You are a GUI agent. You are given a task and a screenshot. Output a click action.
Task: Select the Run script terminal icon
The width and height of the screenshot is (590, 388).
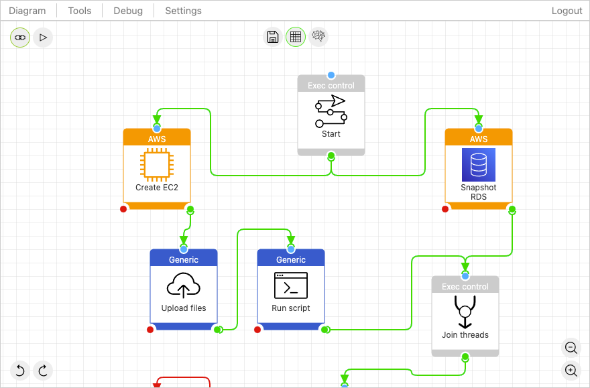coord(291,285)
